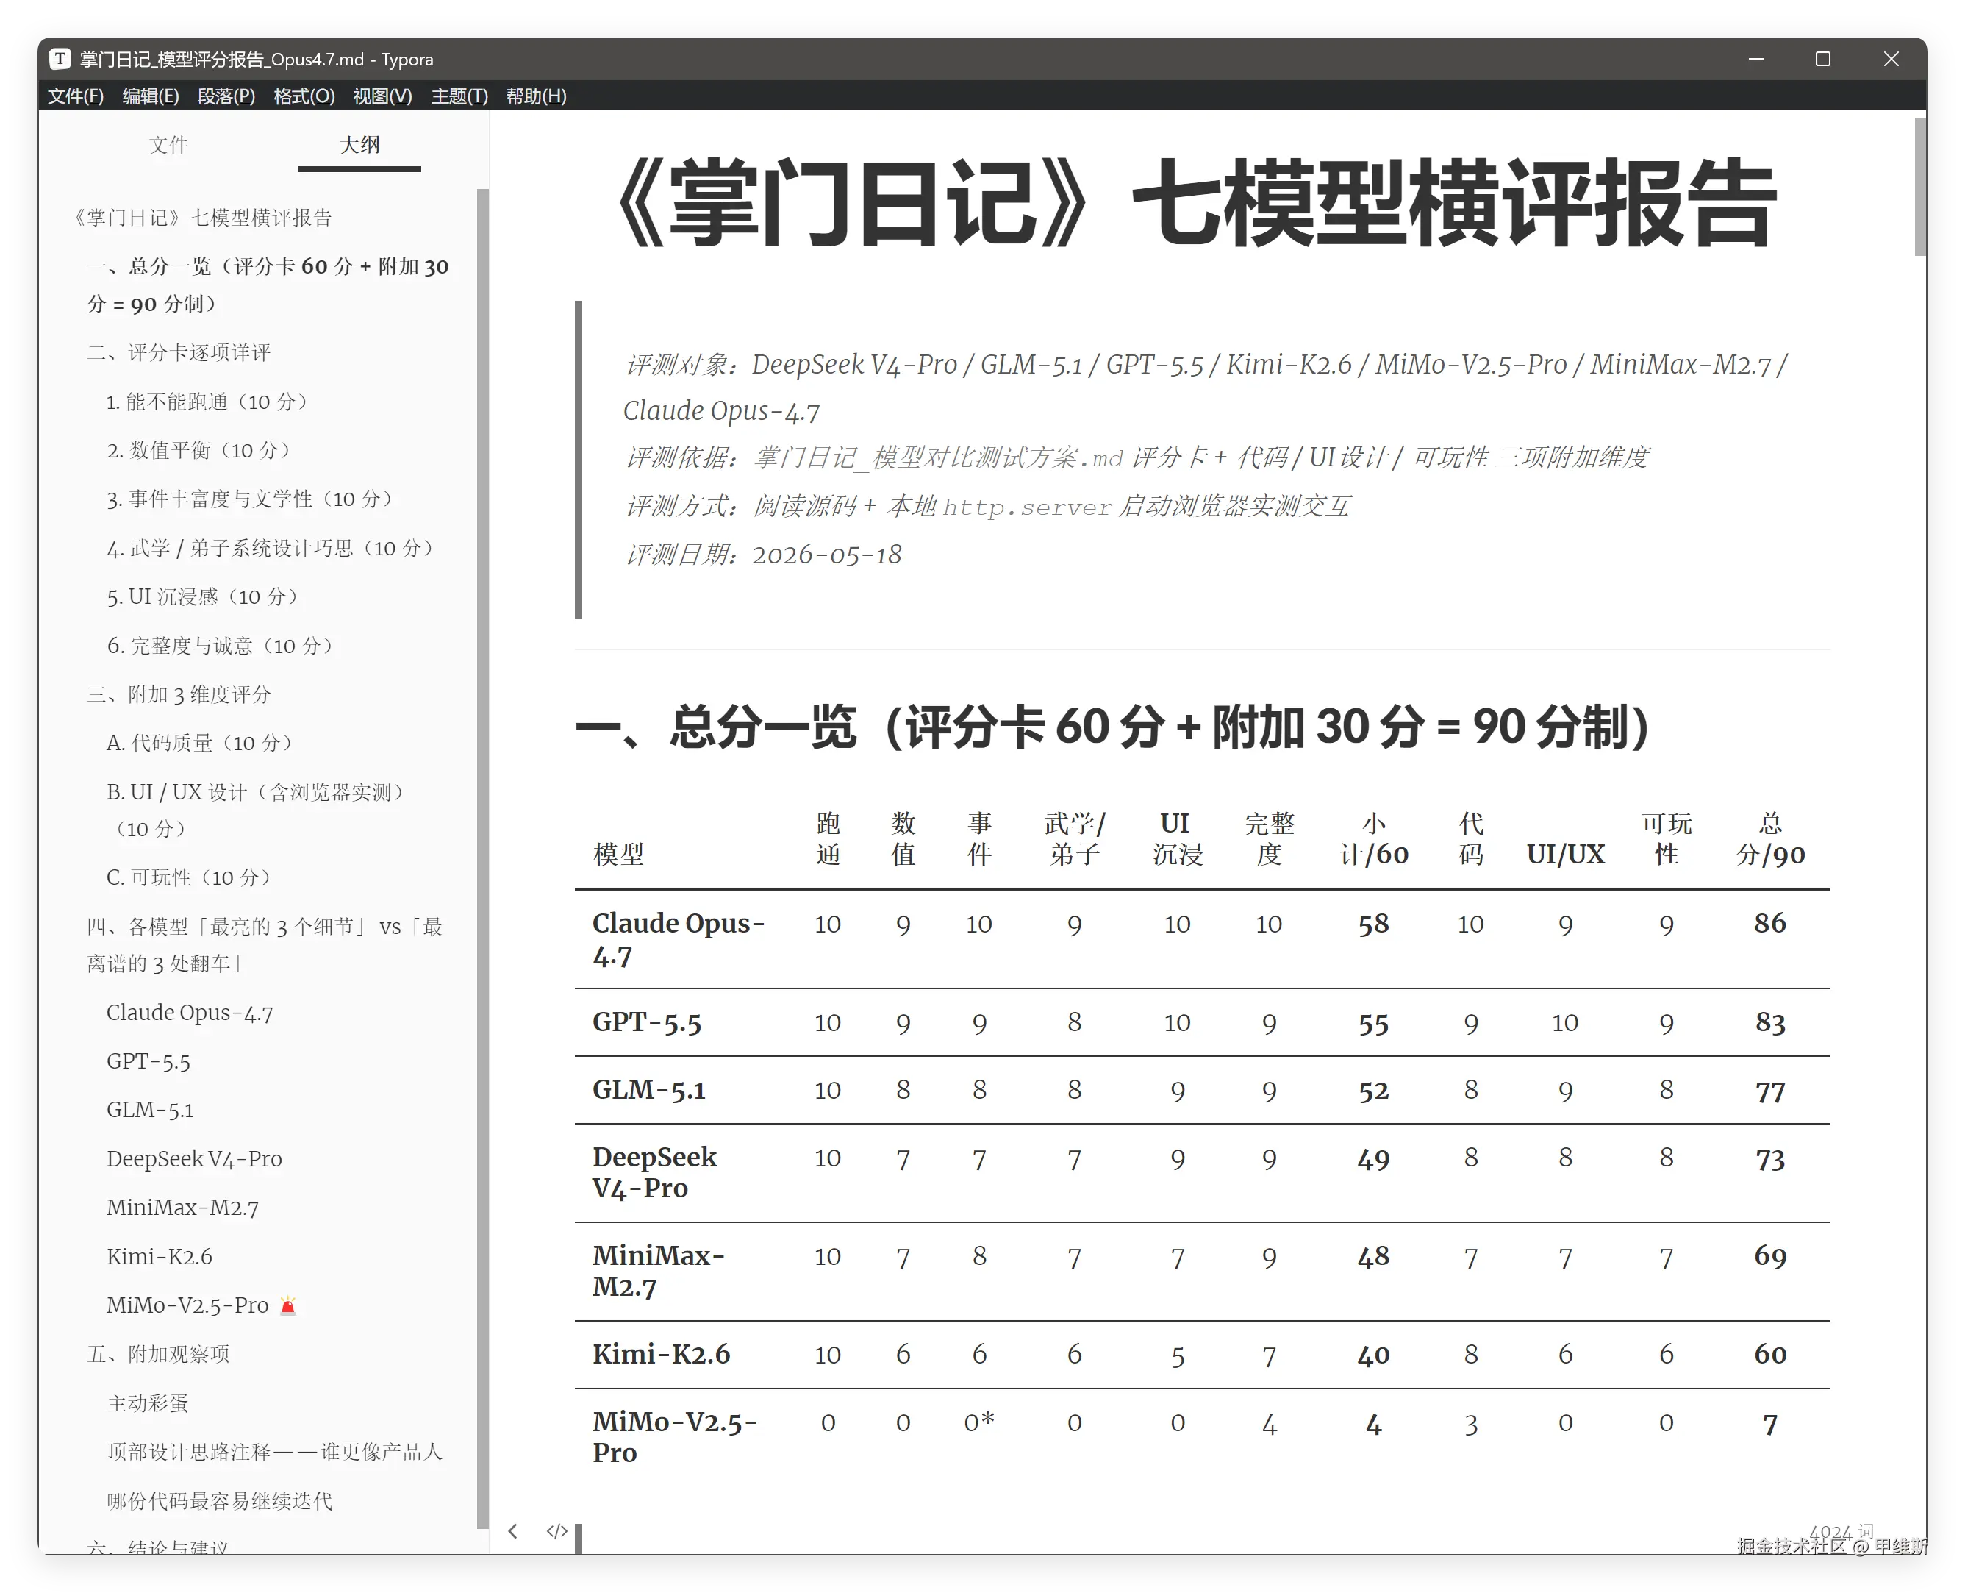
Task: Click table header 总分/90
Action: (x=1769, y=838)
